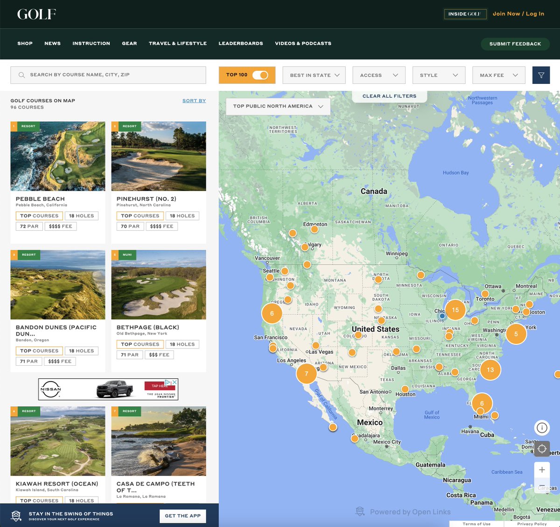This screenshot has height=527, width=560.
Task: Click the shield icon in app banner
Action: [16, 515]
